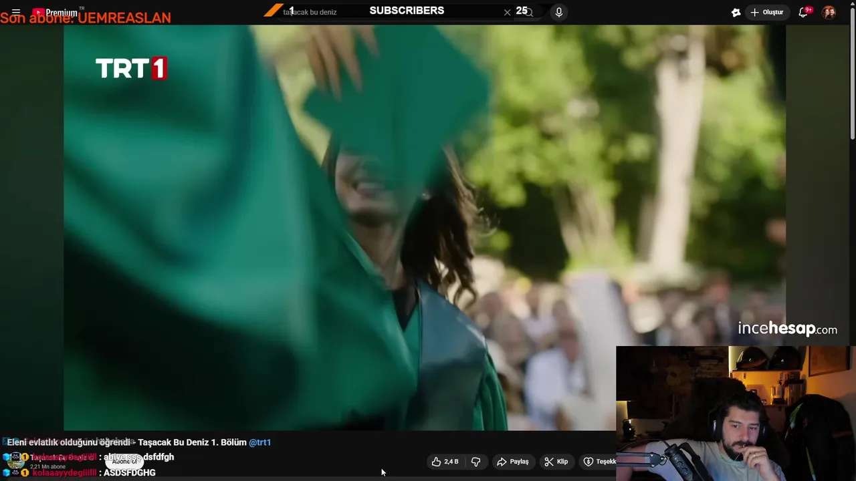
Task: Click the channel avatar beside the subscriber count
Action: click(16, 462)
